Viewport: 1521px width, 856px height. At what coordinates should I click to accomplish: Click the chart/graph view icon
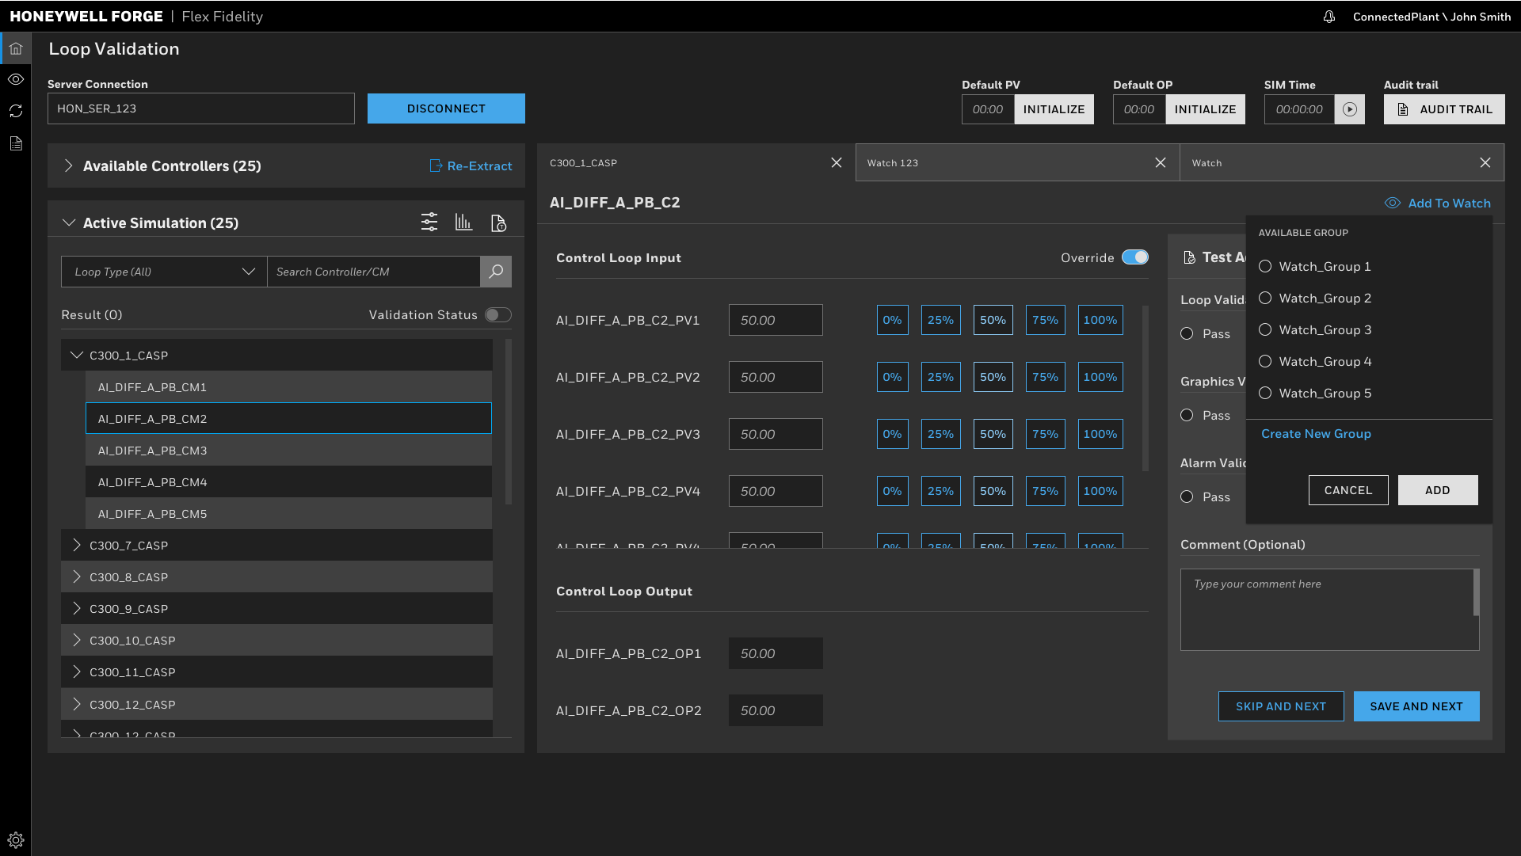tap(463, 223)
